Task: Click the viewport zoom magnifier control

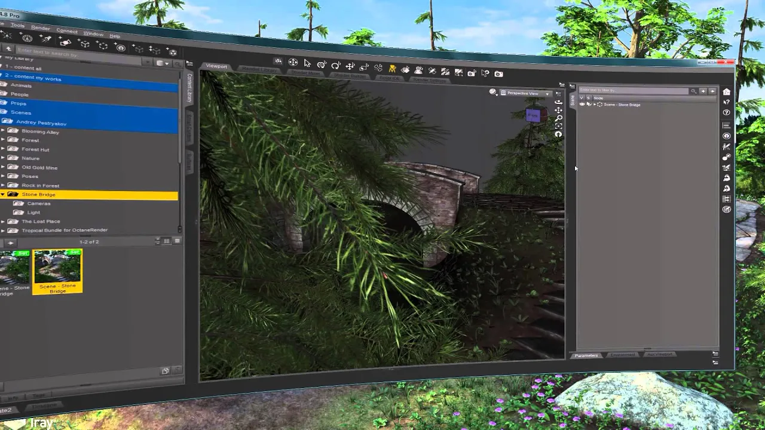Action: [x=558, y=118]
